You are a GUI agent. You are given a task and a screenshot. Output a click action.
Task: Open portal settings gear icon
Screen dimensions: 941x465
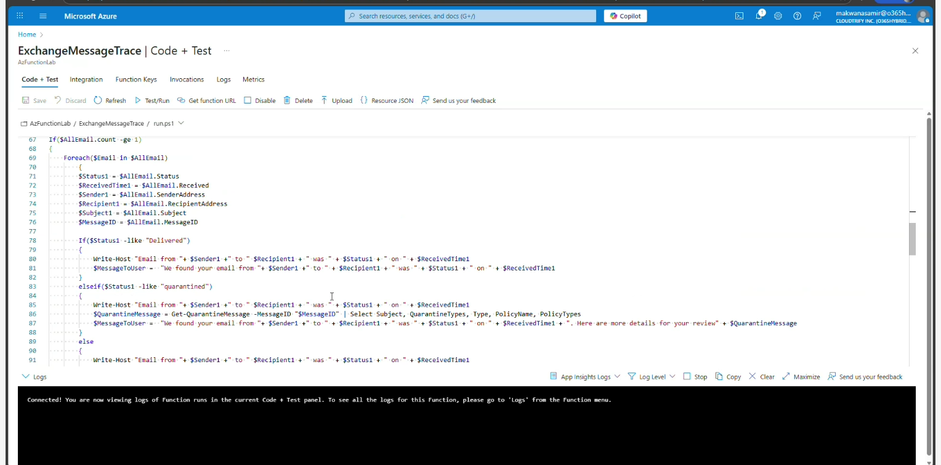[778, 16]
